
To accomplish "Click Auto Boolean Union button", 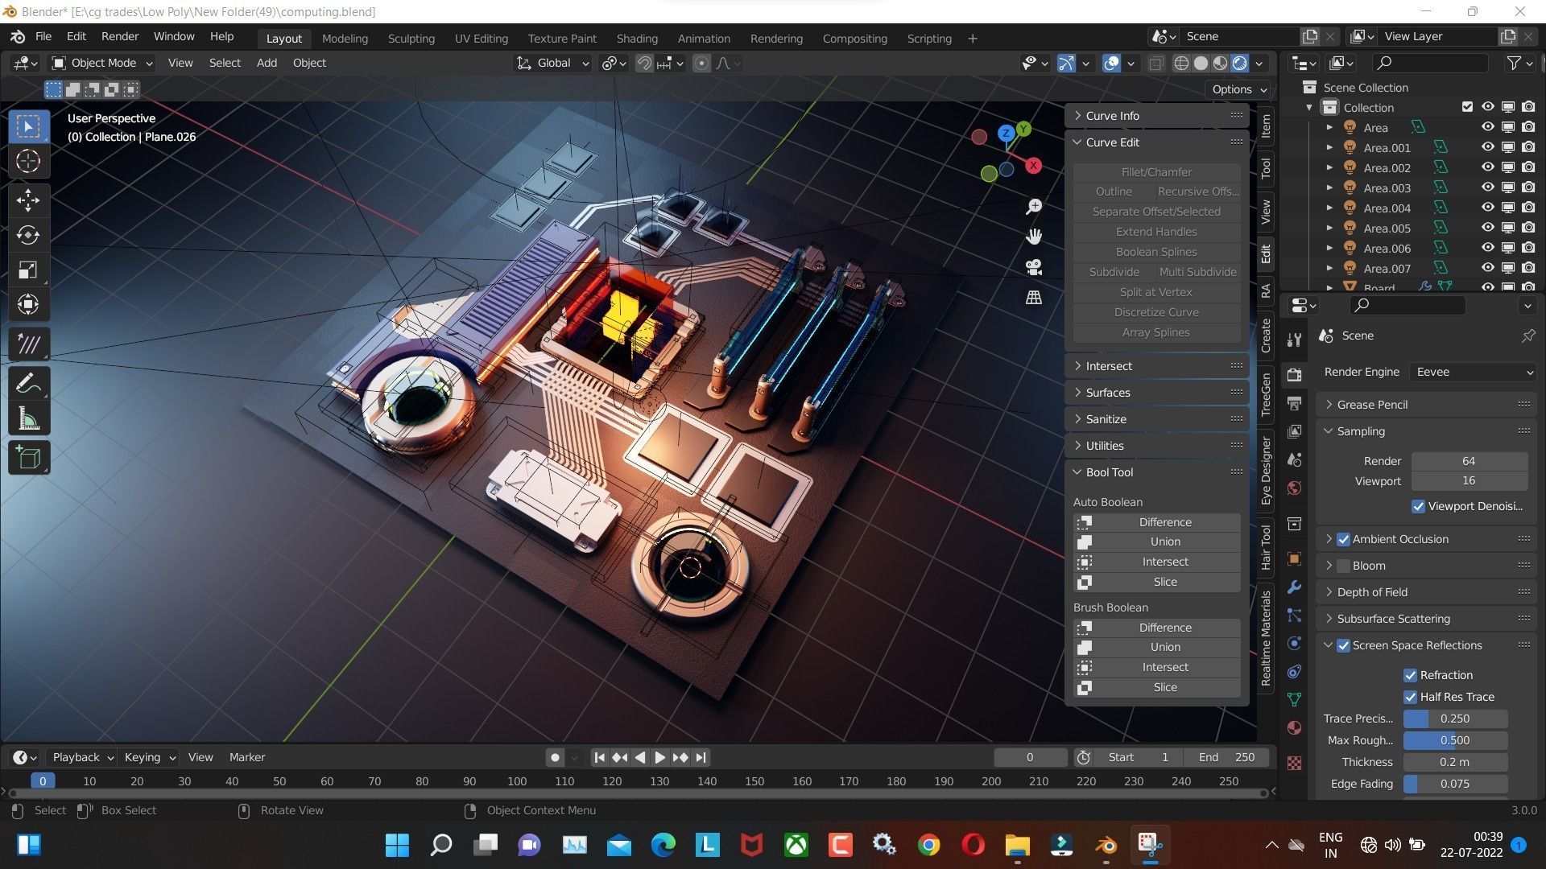I will click(1157, 542).
